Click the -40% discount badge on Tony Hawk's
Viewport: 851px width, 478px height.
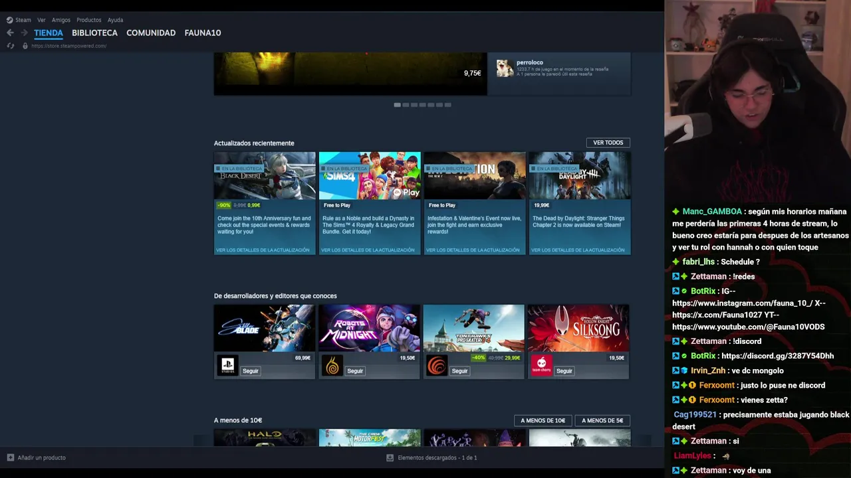(478, 358)
